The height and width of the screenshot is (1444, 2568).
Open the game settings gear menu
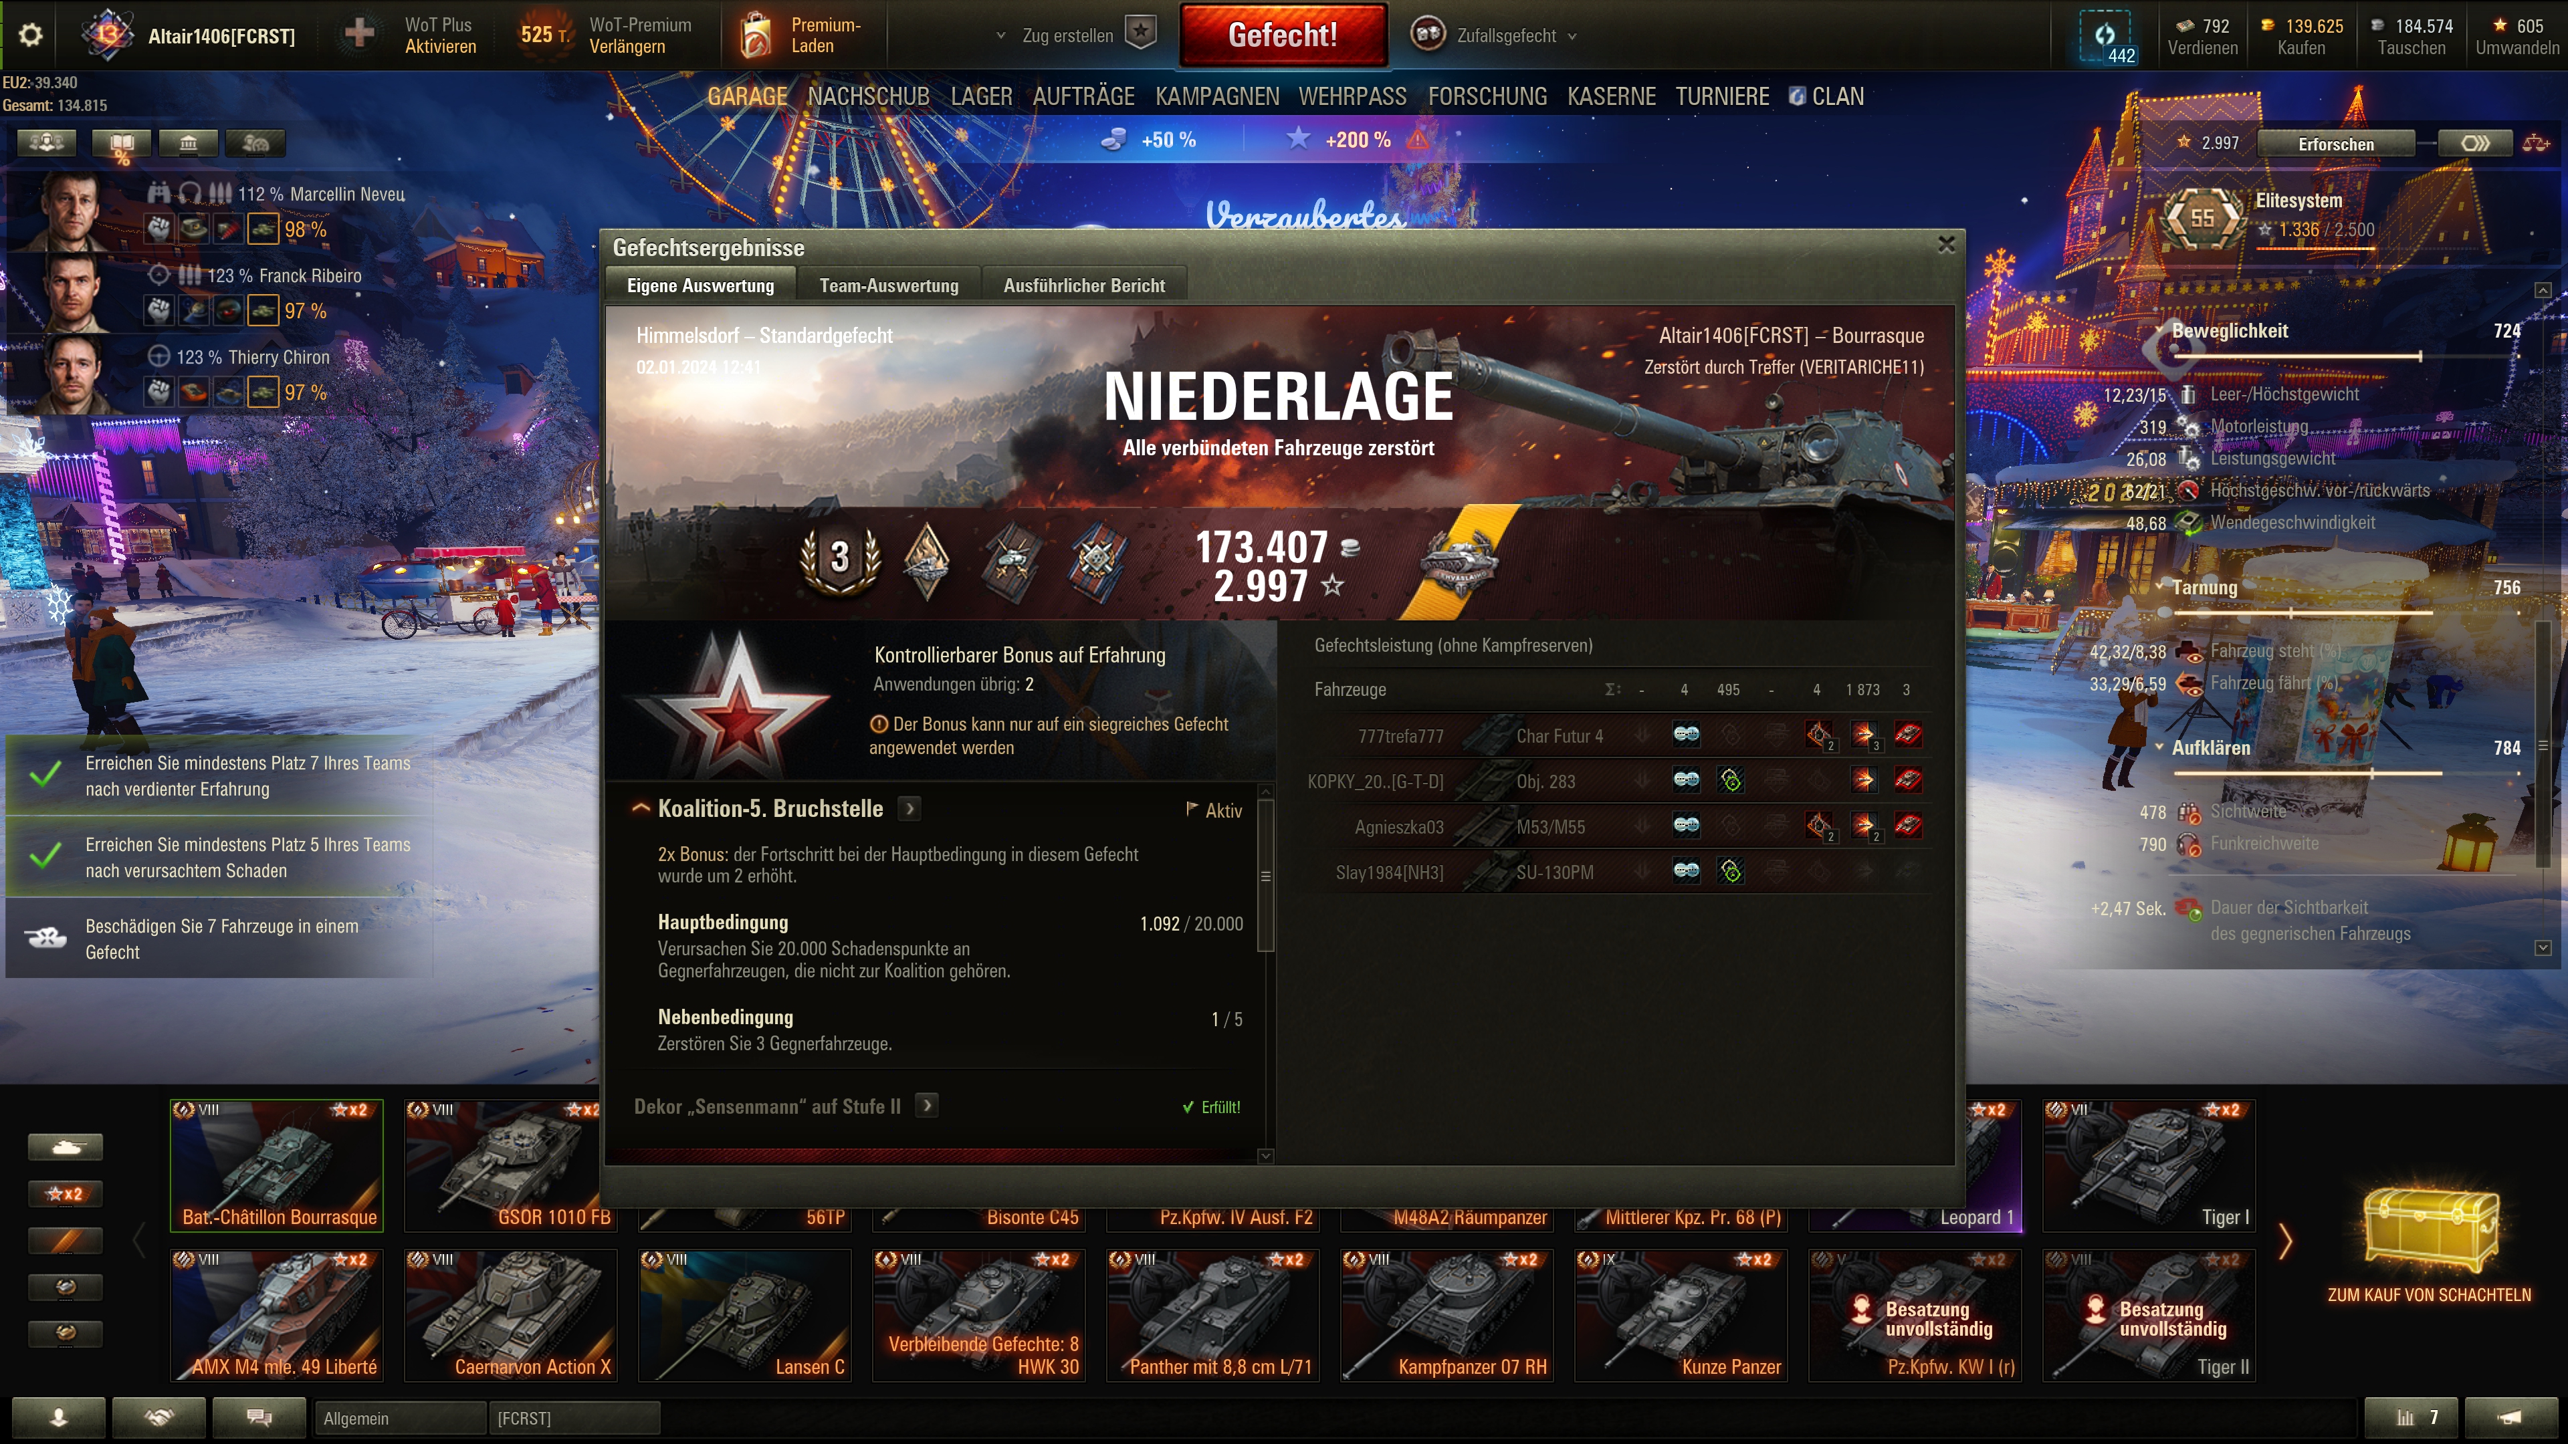[30, 35]
